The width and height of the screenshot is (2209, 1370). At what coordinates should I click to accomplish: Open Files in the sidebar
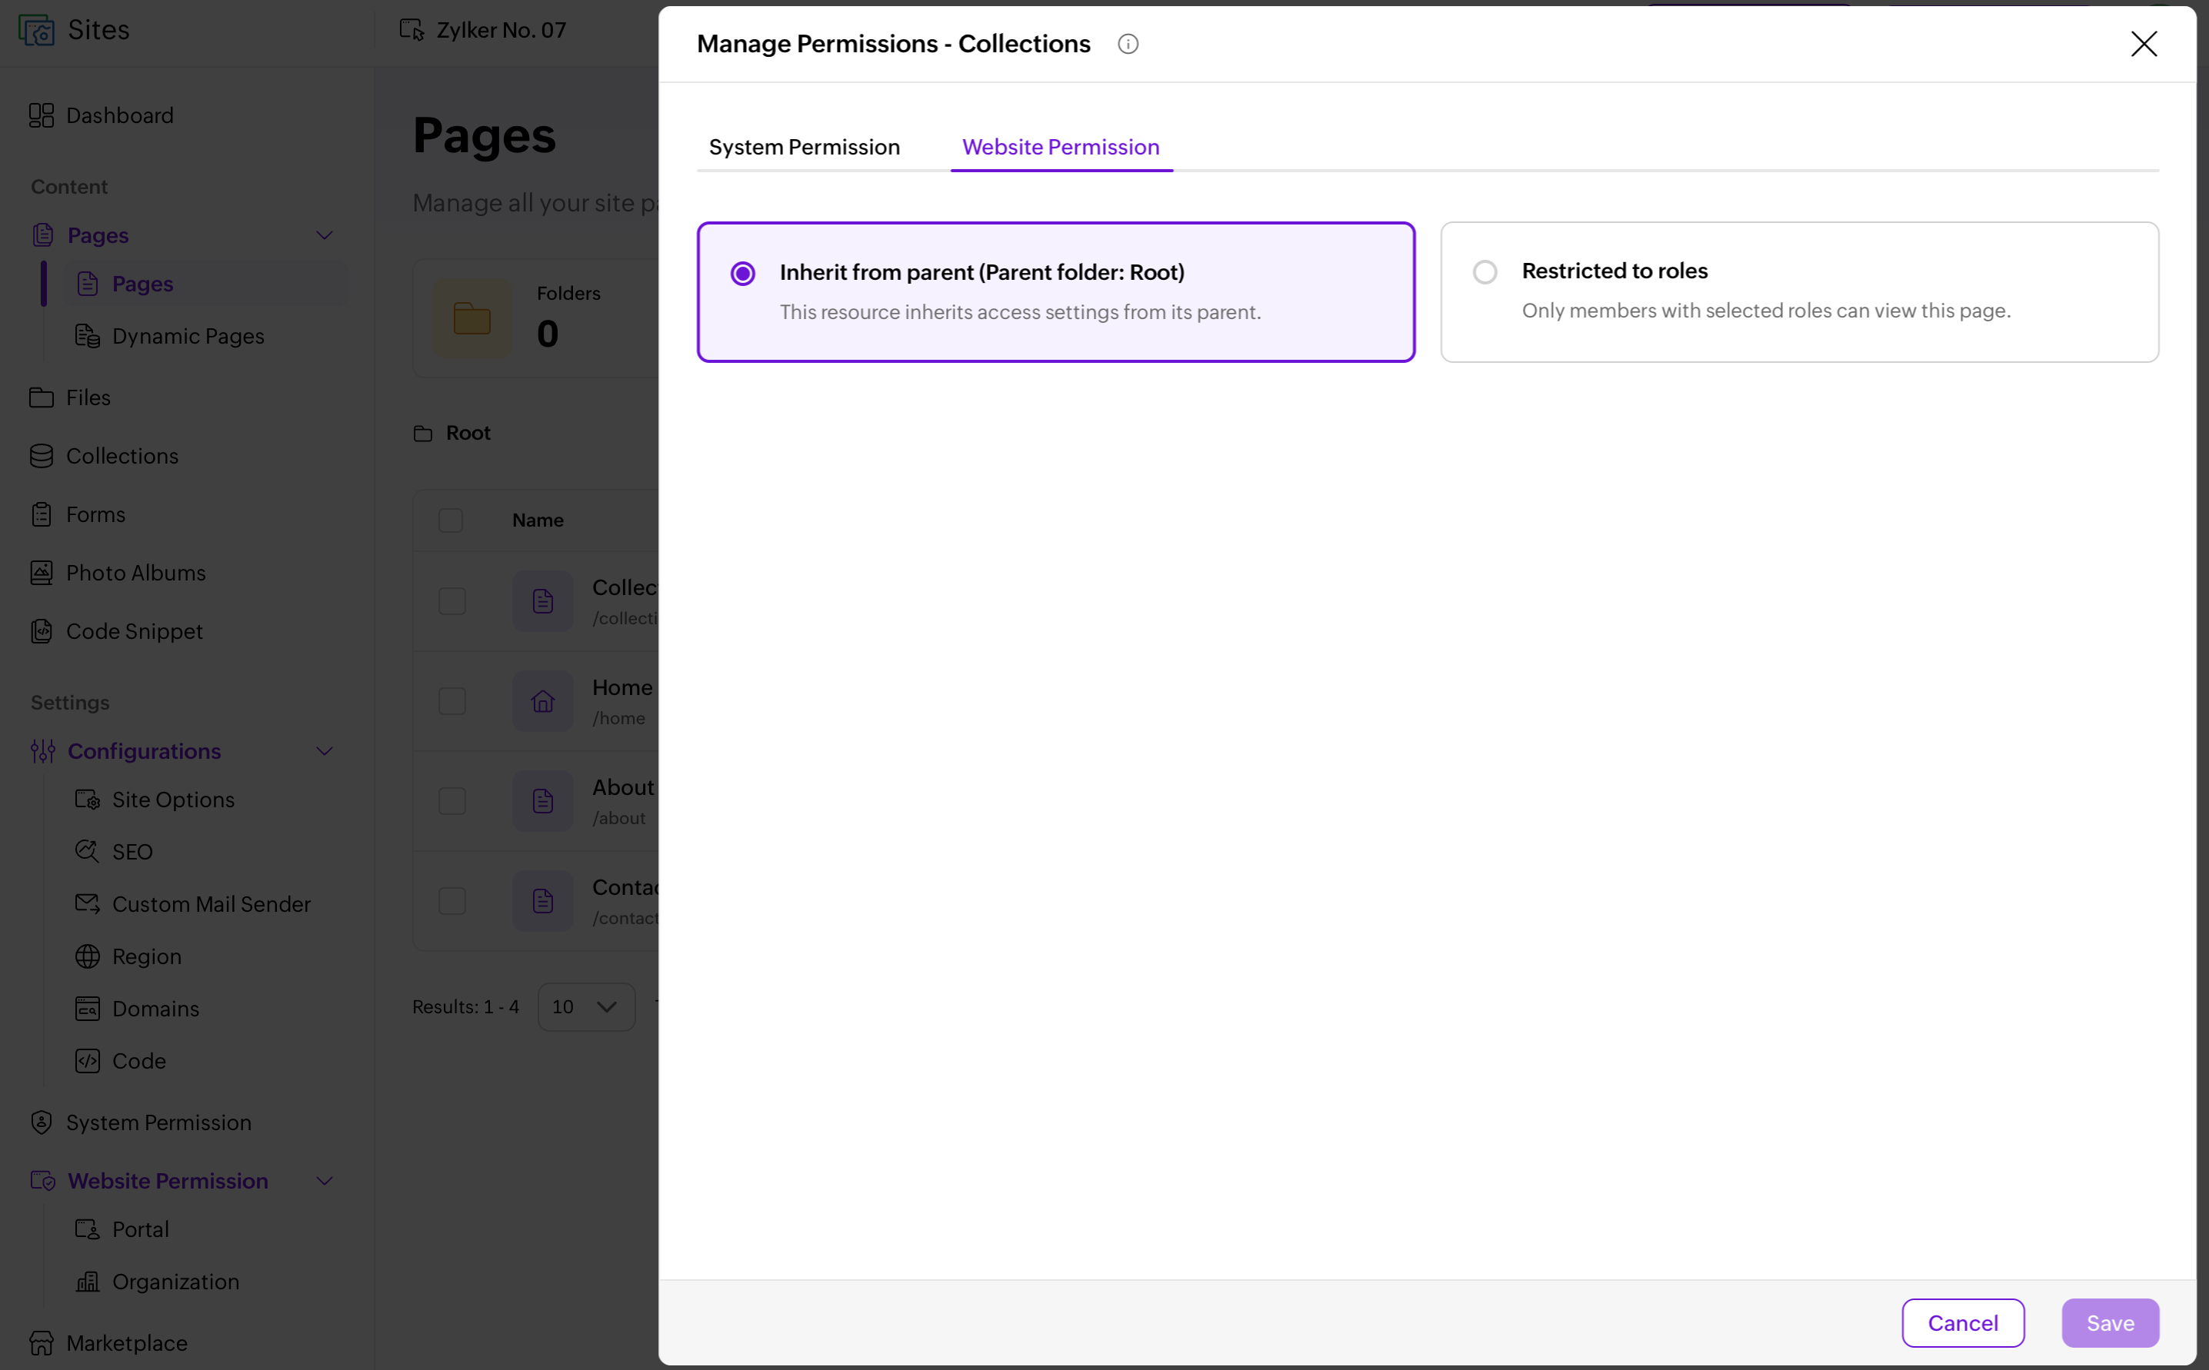70,397
